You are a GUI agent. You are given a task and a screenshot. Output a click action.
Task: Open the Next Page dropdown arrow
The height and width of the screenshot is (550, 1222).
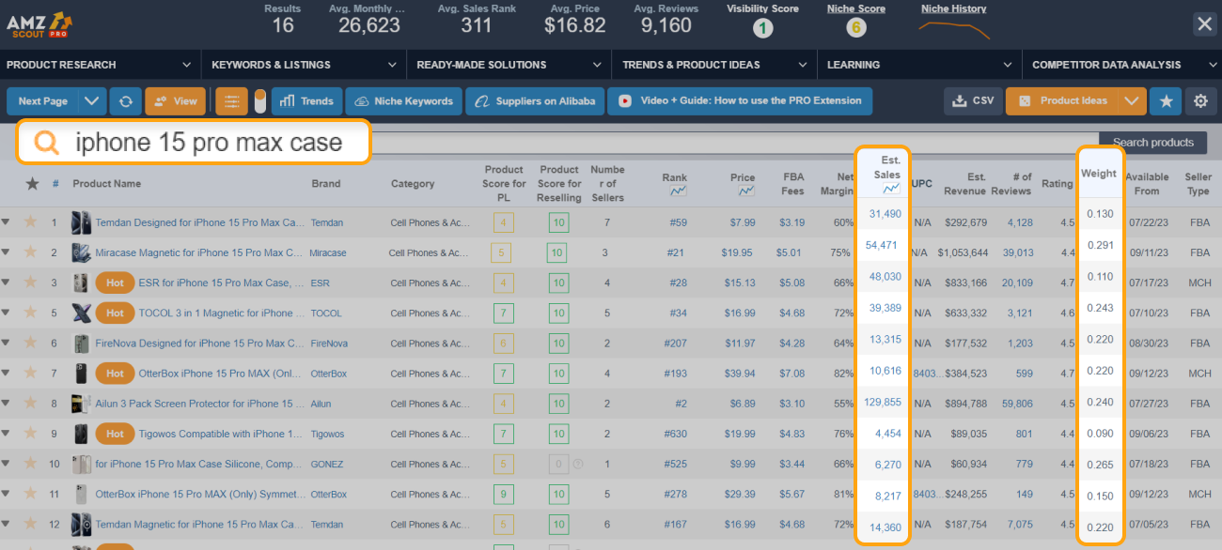coord(91,101)
